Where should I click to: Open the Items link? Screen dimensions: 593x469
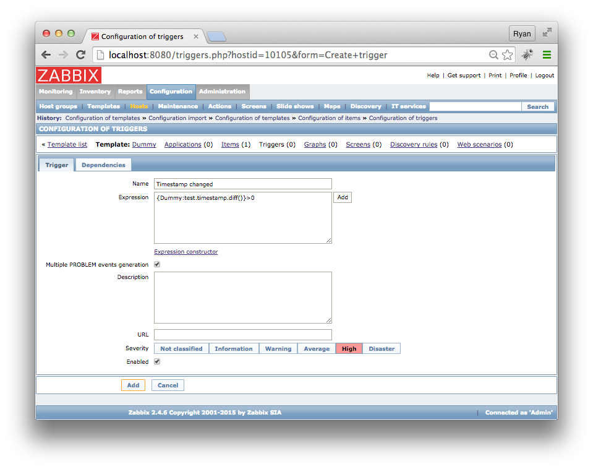[x=230, y=144]
